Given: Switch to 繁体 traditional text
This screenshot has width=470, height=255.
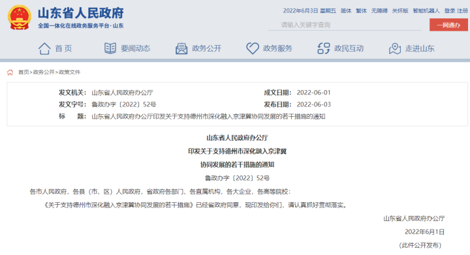Looking at the screenshot, I should [361, 11].
